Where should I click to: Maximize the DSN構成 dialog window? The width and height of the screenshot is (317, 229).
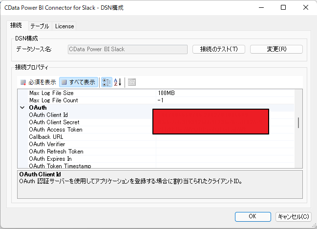click(x=283, y=7)
